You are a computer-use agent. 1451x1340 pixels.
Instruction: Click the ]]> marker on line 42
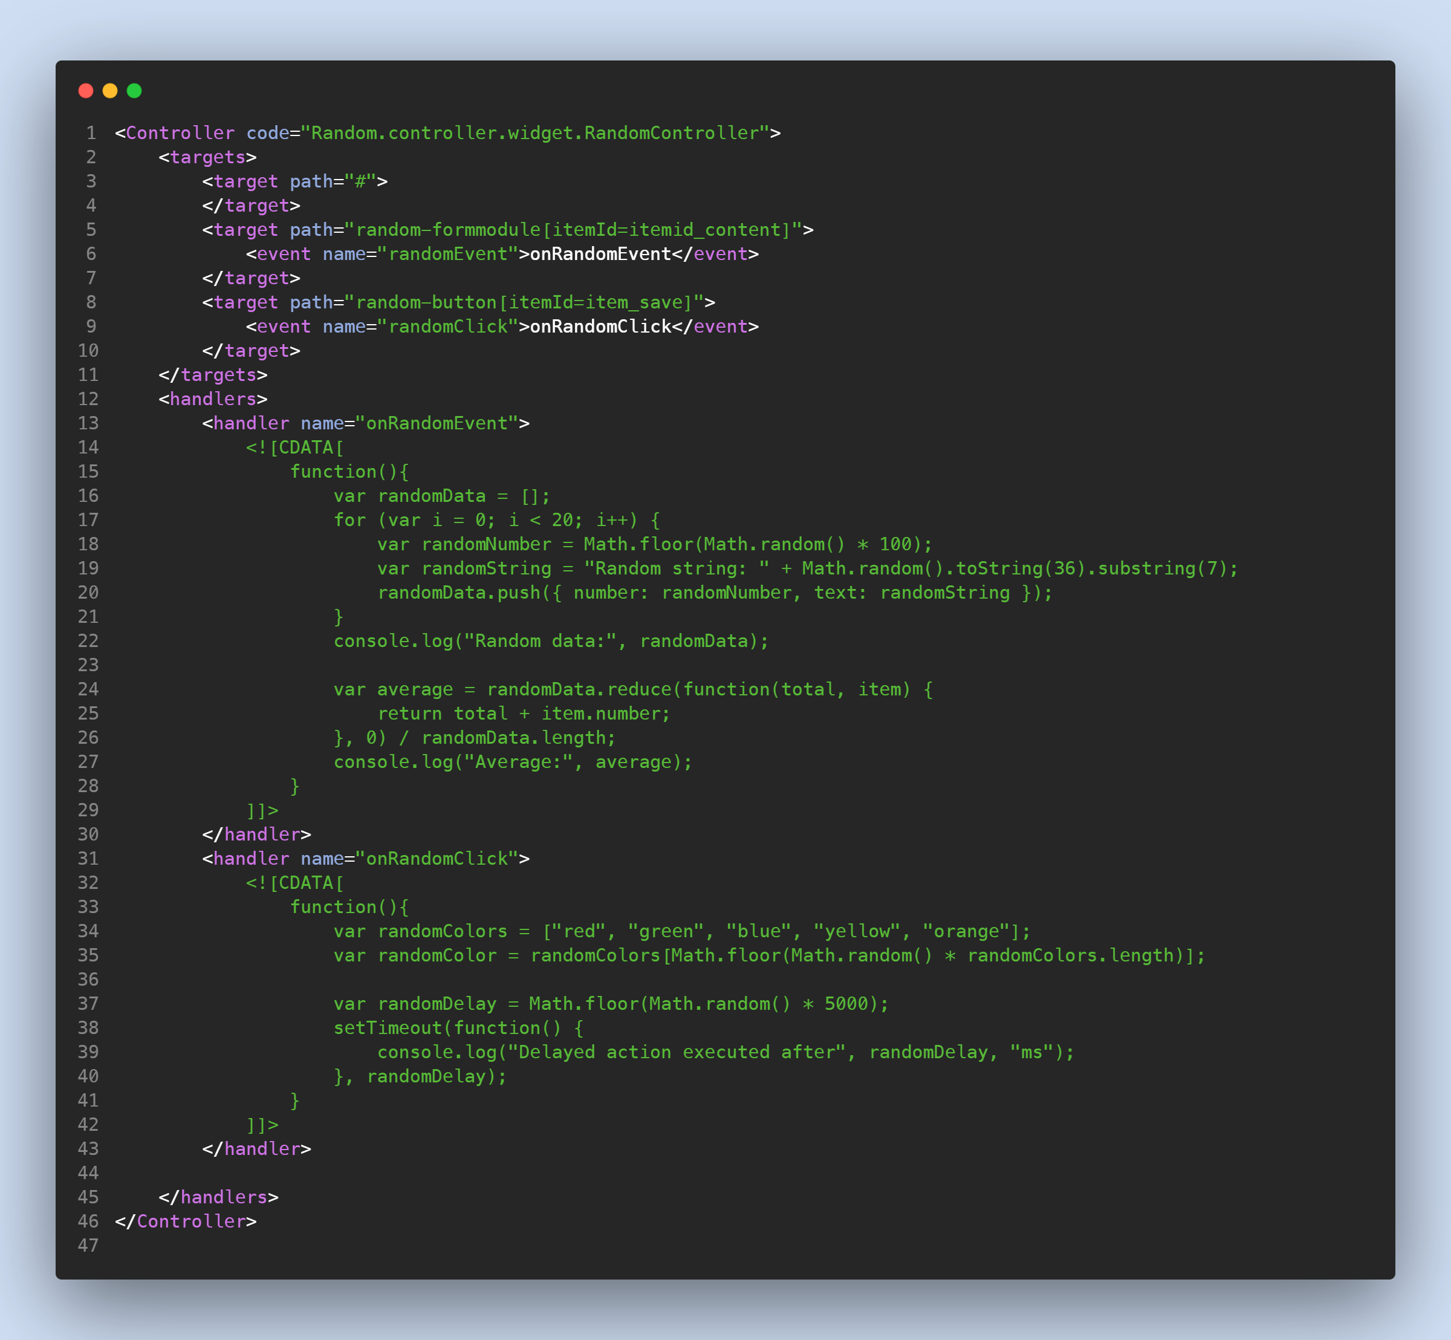coord(262,1125)
